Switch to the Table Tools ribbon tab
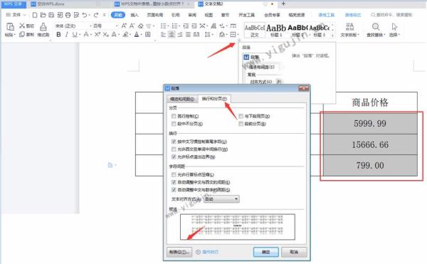The image size is (427, 264). point(326,15)
